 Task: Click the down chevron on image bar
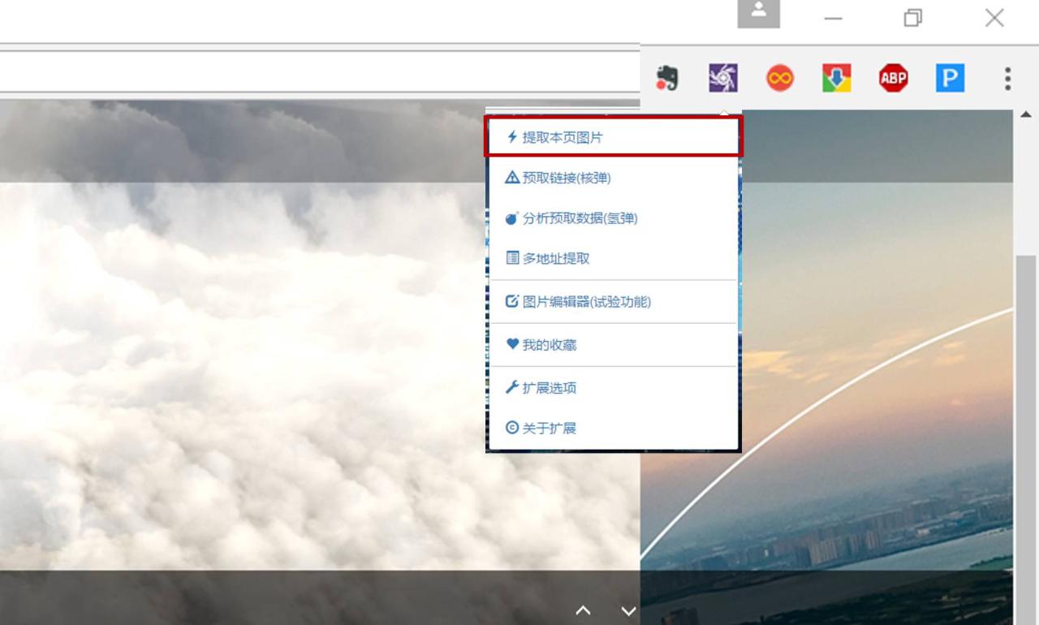point(628,610)
